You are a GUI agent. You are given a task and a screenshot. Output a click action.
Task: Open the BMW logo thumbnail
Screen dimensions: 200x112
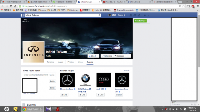tap(85, 80)
